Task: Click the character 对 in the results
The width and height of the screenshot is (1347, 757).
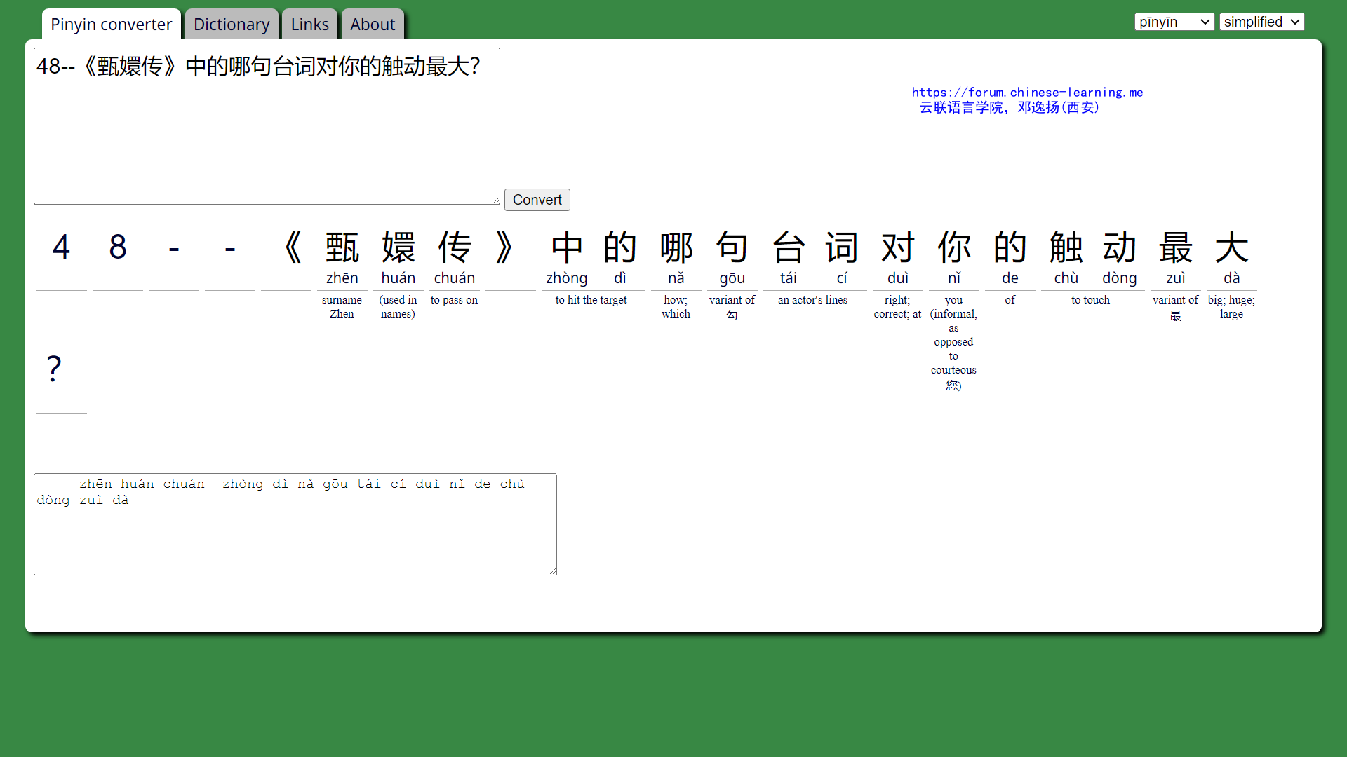Action: pos(898,247)
